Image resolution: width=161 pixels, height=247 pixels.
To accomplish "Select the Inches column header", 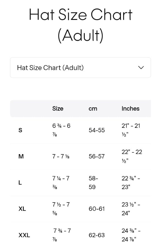I will [x=131, y=109].
